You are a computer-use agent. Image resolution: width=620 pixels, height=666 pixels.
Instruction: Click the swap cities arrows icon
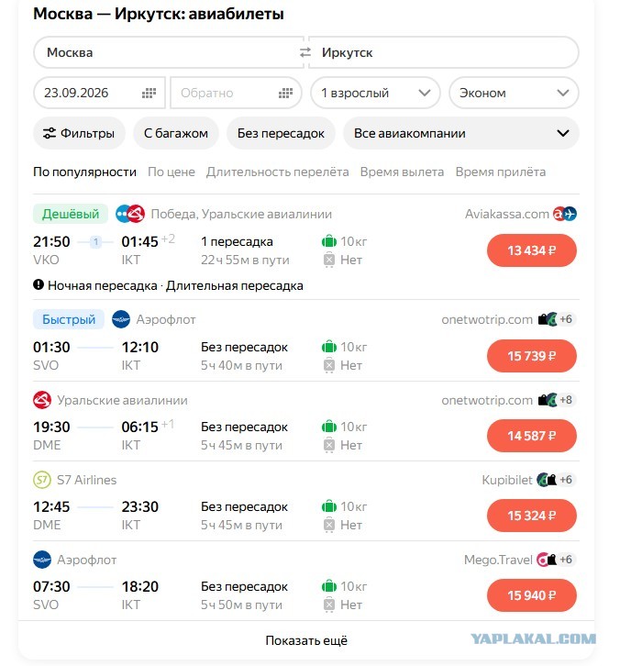tap(304, 52)
